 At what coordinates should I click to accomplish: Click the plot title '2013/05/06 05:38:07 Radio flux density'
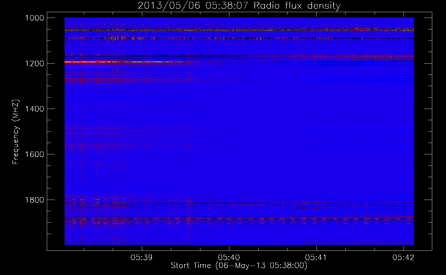click(239, 6)
